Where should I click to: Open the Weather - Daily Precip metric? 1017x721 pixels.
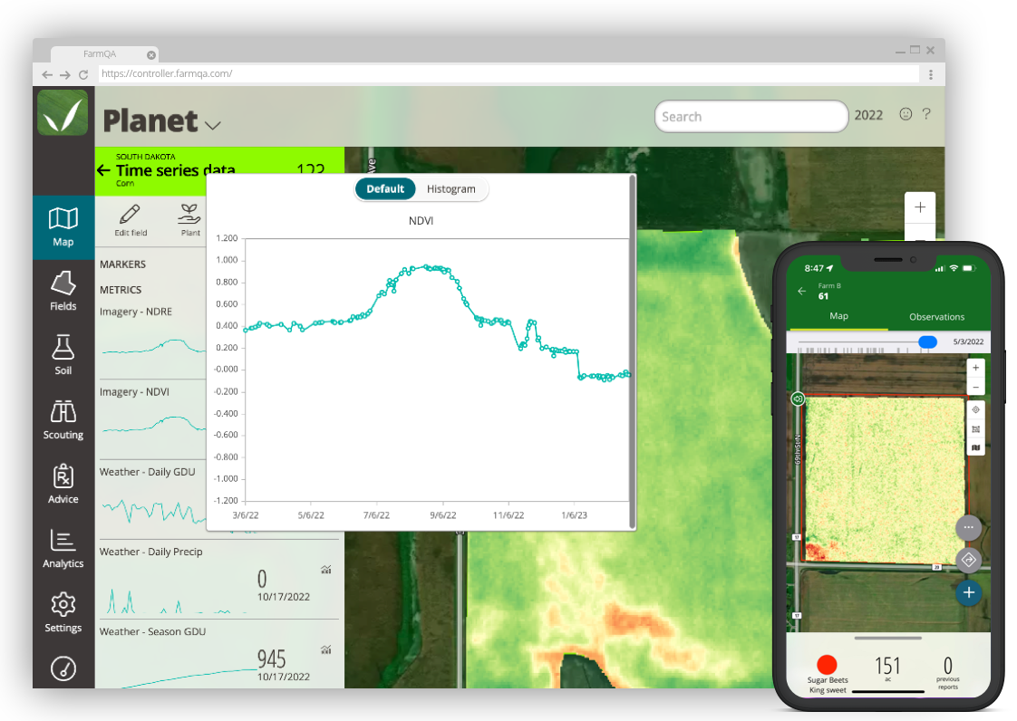click(150, 552)
